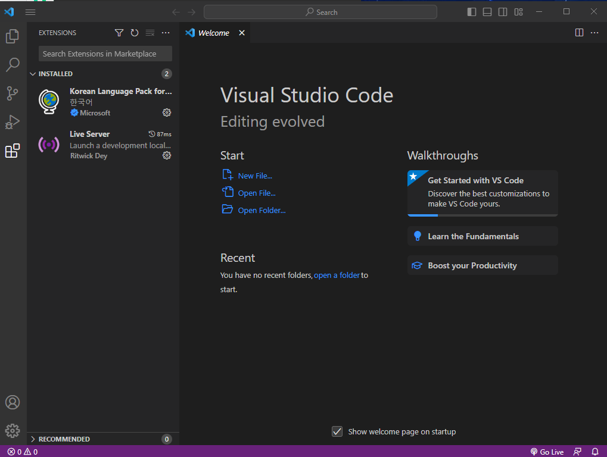Image resolution: width=607 pixels, height=457 pixels.
Task: Toggle primary side bar layout icon
Action: (472, 12)
